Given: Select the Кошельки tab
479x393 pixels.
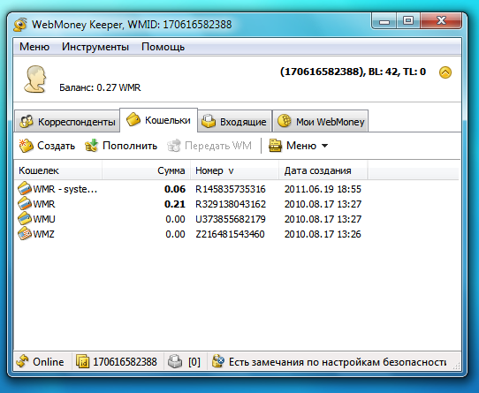Looking at the screenshot, I should tap(159, 120).
